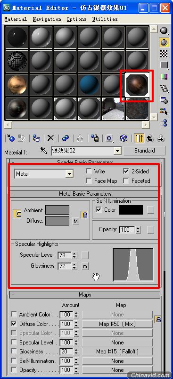
Task: Click the Get Material icon
Action: (10, 138)
